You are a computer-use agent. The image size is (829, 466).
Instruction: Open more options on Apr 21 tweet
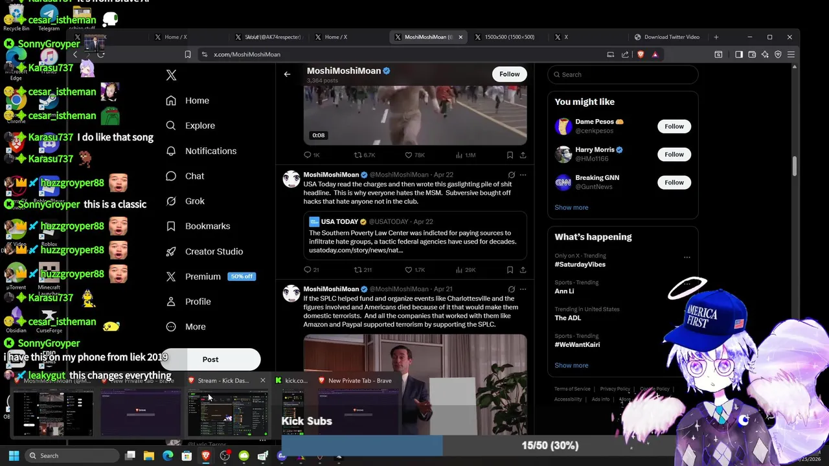tap(523, 289)
